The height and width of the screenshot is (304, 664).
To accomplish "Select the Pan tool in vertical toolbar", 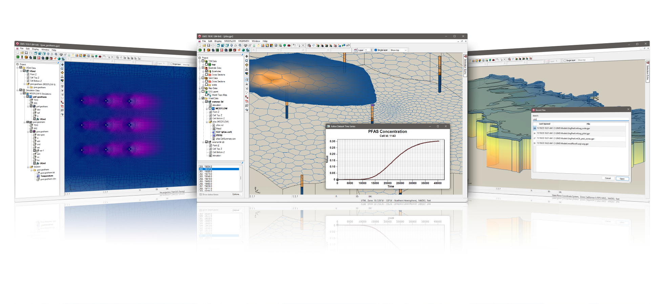I will pyautogui.click(x=247, y=56).
